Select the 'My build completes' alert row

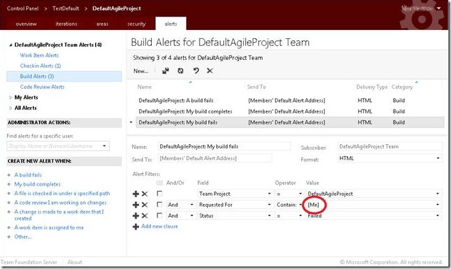coord(290,111)
